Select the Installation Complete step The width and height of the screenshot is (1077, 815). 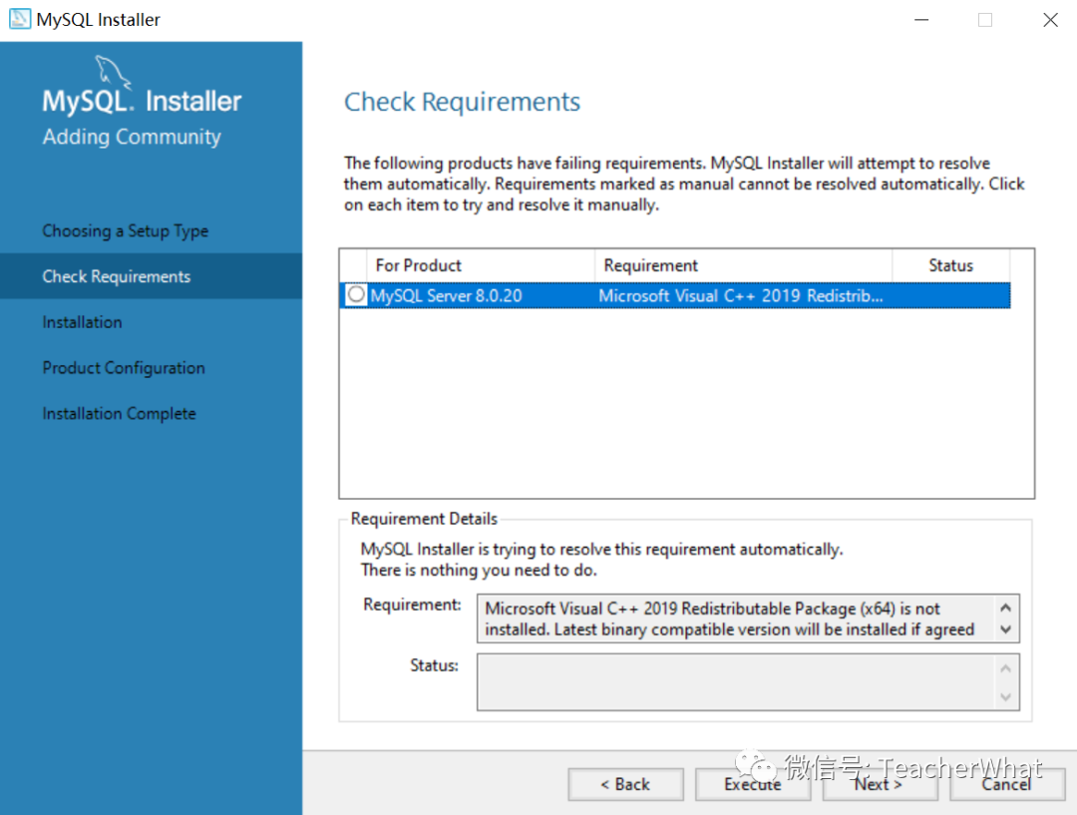click(119, 413)
